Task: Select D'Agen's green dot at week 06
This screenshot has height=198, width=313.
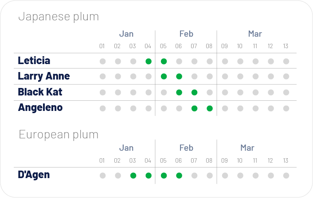Action: pos(179,175)
